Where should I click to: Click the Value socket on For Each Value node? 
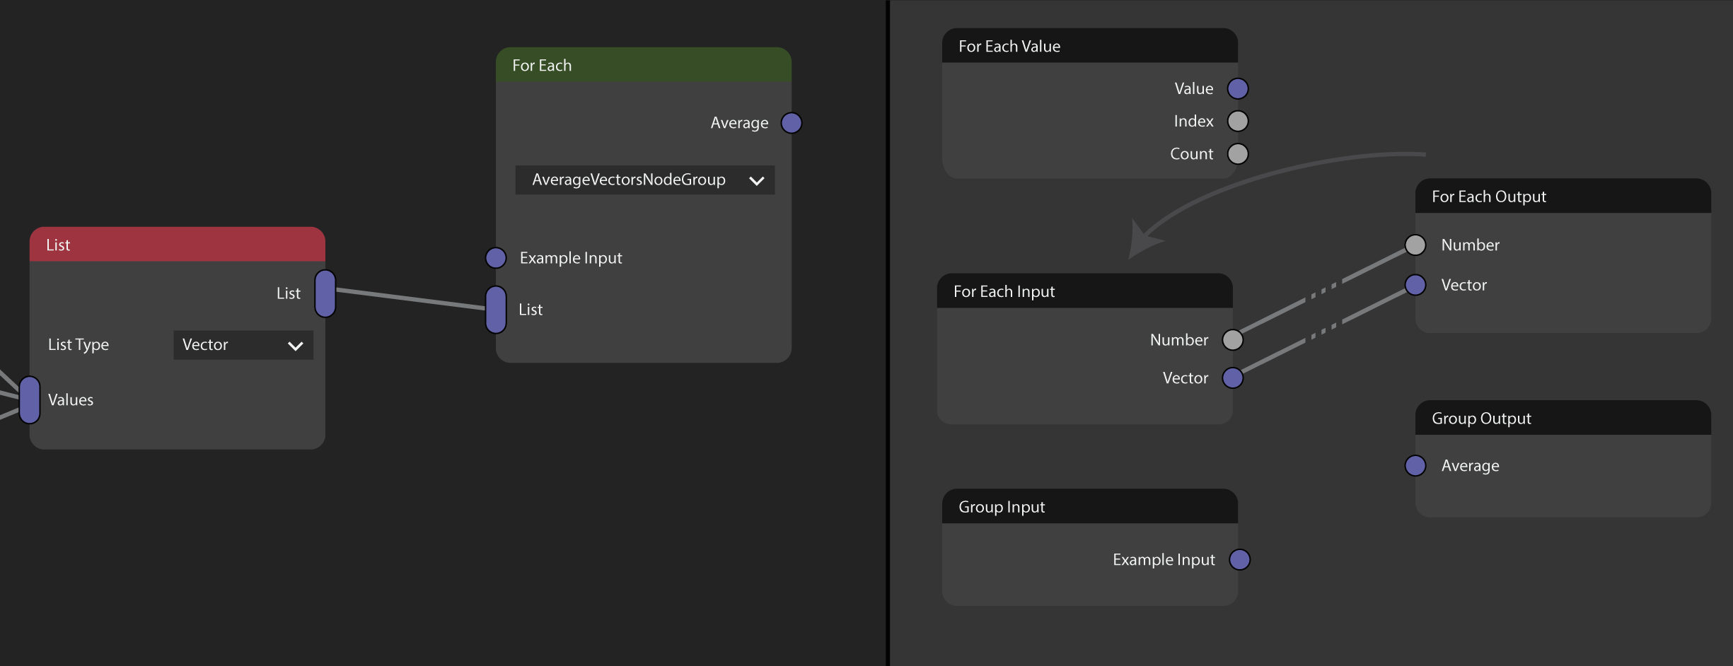[x=1238, y=88]
